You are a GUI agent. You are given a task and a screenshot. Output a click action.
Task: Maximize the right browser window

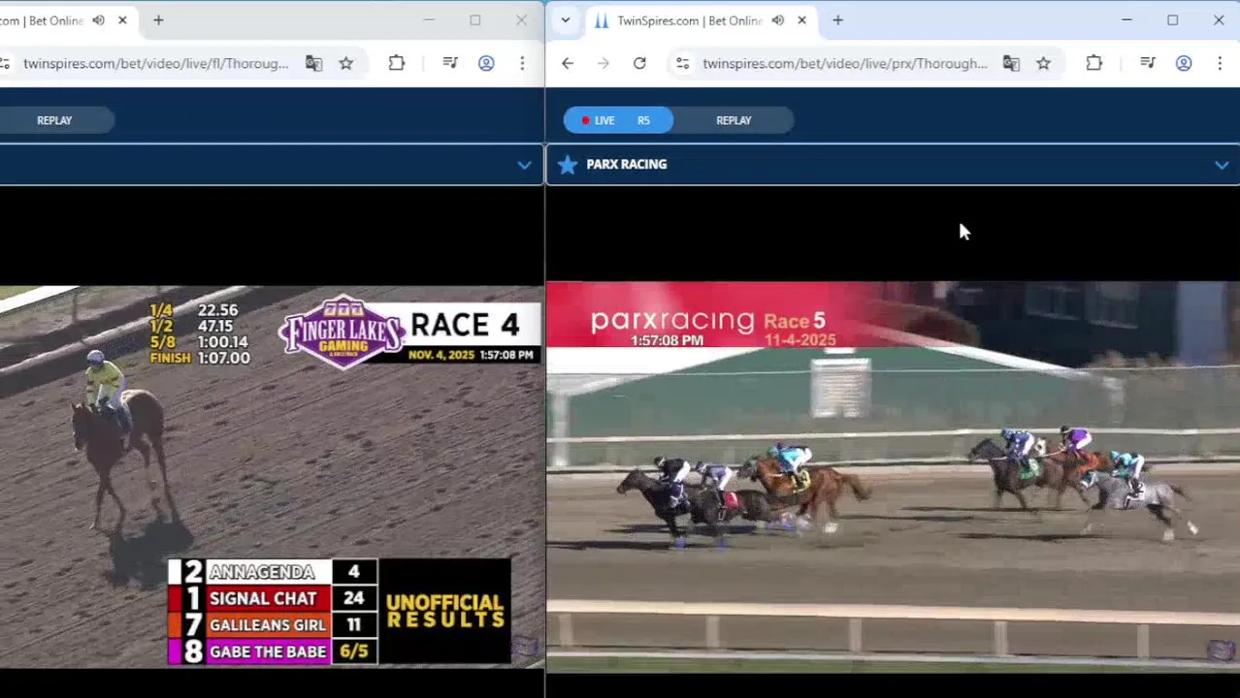(1172, 20)
